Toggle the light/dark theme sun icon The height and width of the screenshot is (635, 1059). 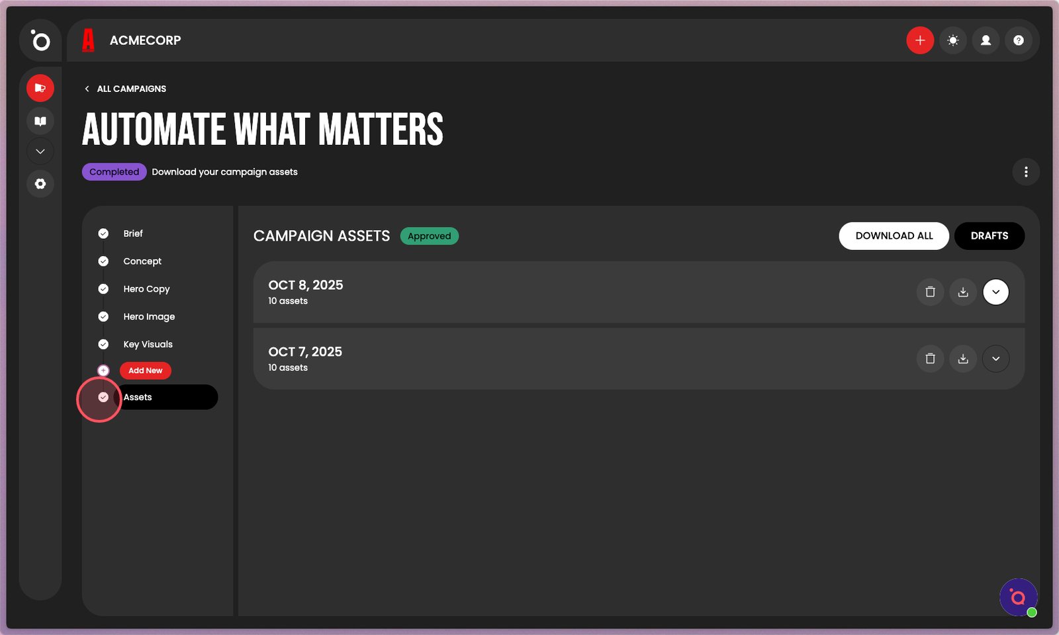click(x=952, y=40)
